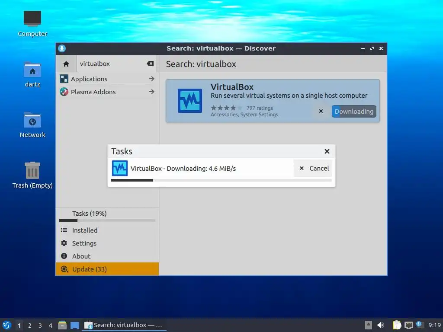443x332 pixels.
Task: Click the download progress bar in Tasks
Action: pos(221,180)
